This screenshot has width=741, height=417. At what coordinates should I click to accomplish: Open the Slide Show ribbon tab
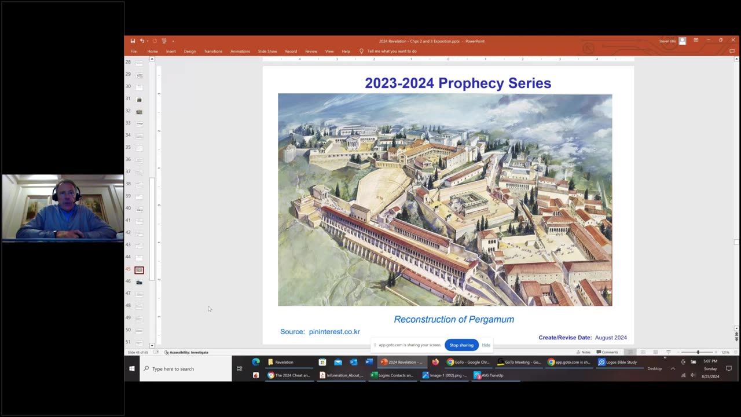coord(267,51)
